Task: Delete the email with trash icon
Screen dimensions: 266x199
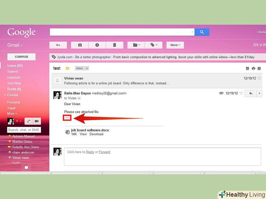Action: [x=115, y=45]
